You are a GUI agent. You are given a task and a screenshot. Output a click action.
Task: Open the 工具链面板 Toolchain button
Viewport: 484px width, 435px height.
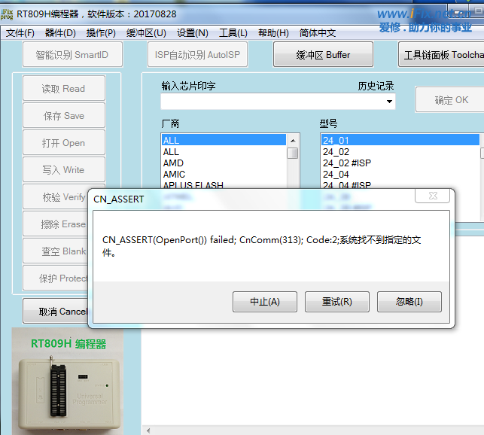441,55
